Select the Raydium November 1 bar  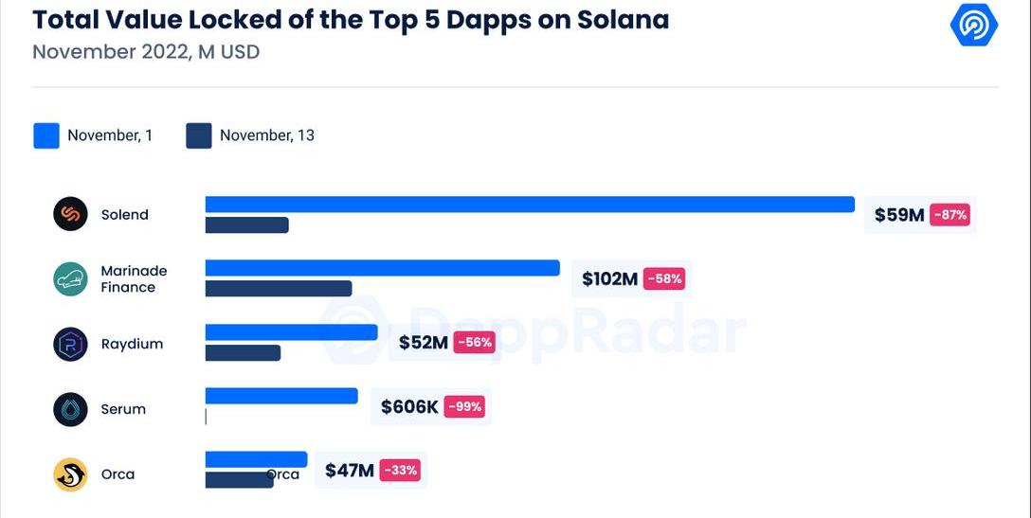pos(291,332)
